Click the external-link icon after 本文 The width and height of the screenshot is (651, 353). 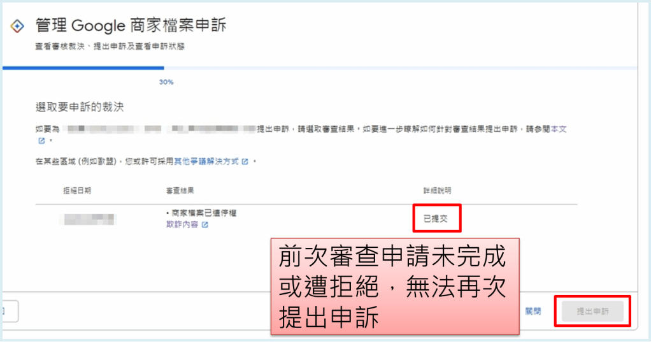point(41,141)
